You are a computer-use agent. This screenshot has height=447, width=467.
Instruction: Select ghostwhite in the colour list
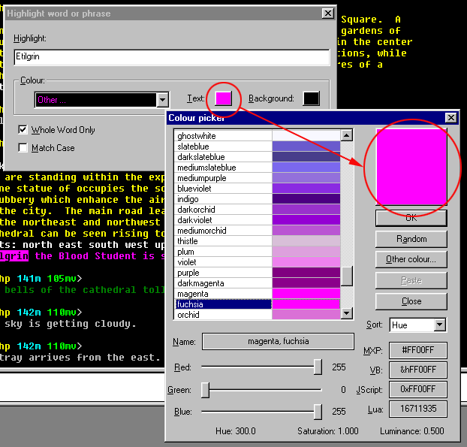pyautogui.click(x=223, y=136)
